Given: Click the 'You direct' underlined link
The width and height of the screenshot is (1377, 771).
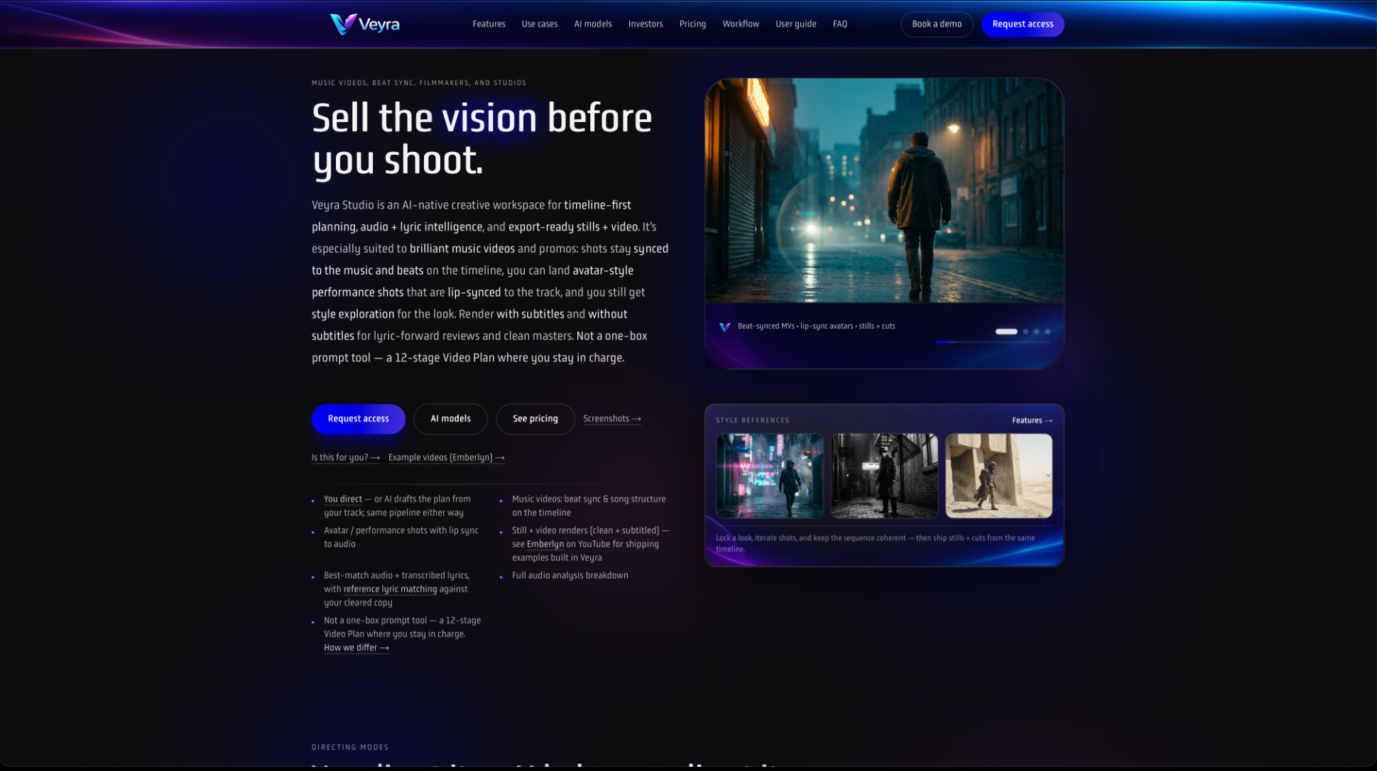Looking at the screenshot, I should tap(343, 499).
